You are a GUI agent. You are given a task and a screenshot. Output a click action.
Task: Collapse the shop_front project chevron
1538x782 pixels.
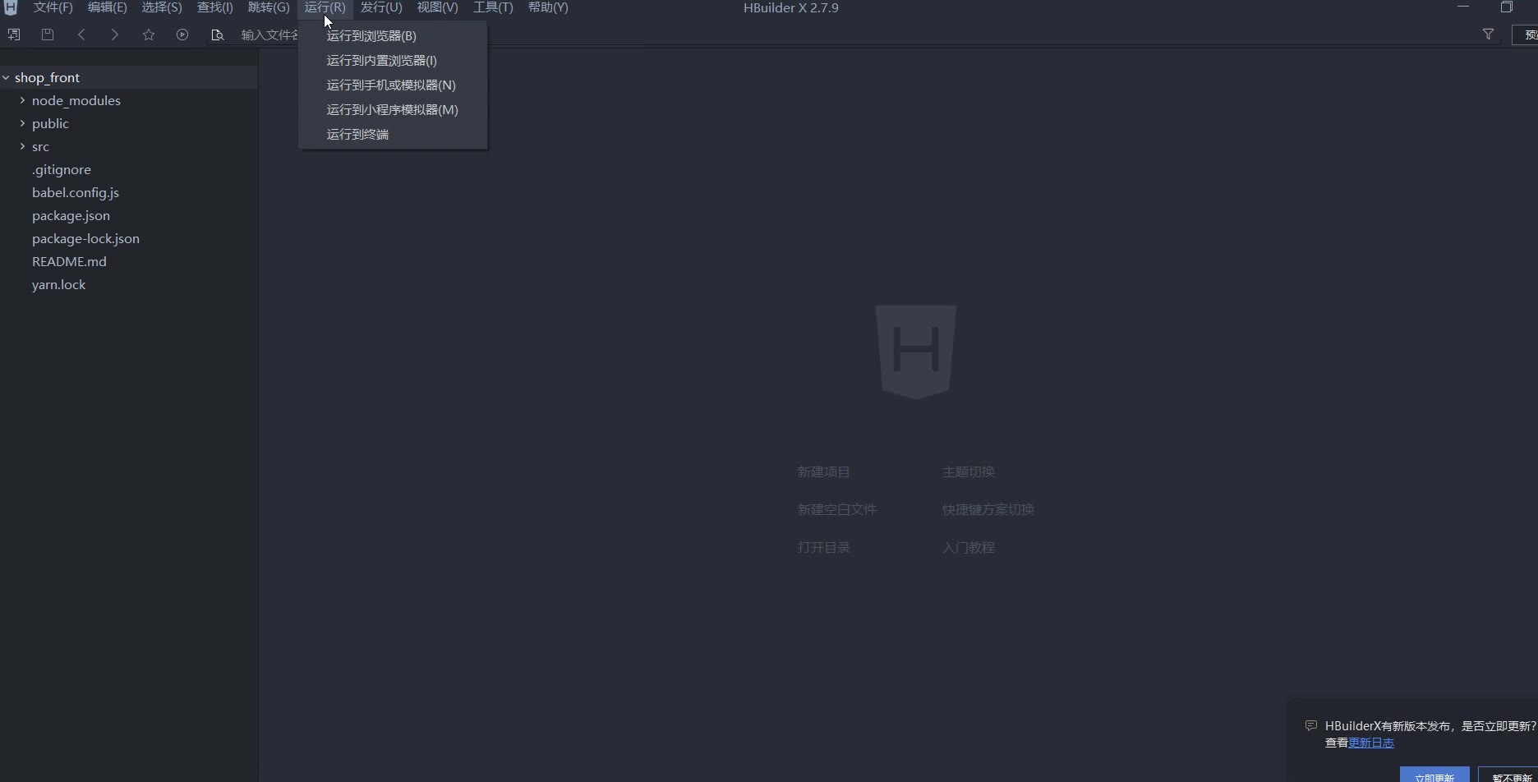(6, 77)
